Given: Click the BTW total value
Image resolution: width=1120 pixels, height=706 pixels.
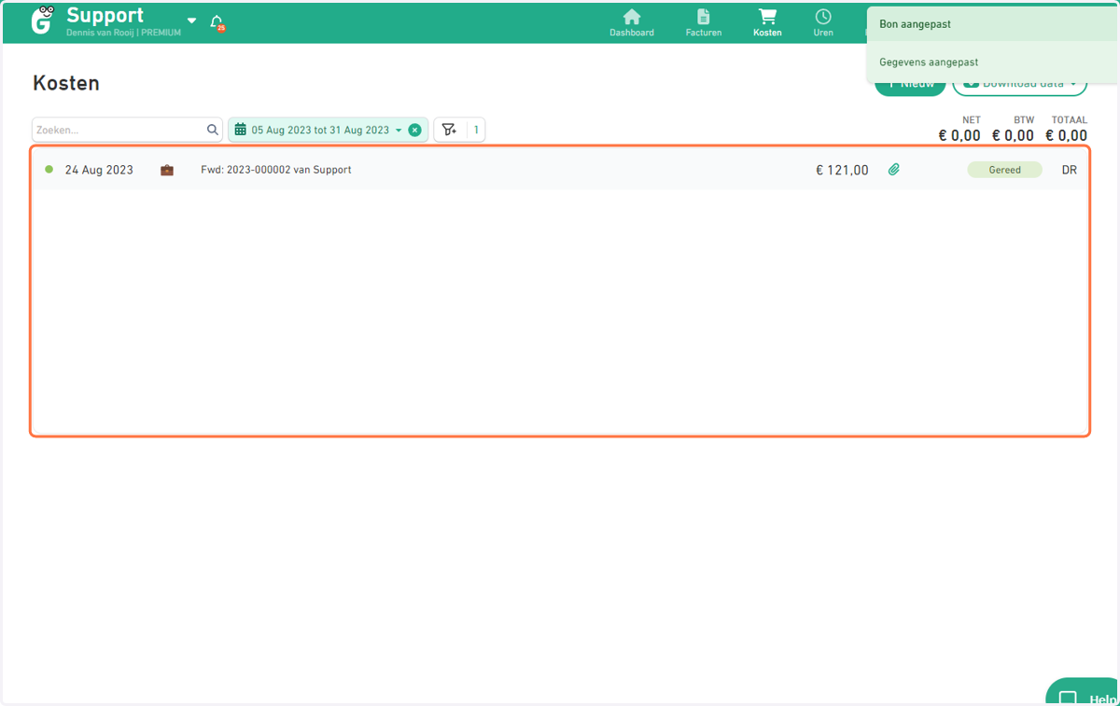Looking at the screenshot, I should (1013, 135).
